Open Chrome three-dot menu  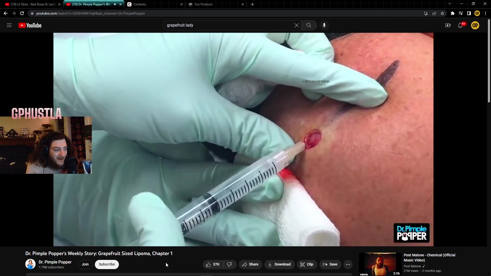485,13
